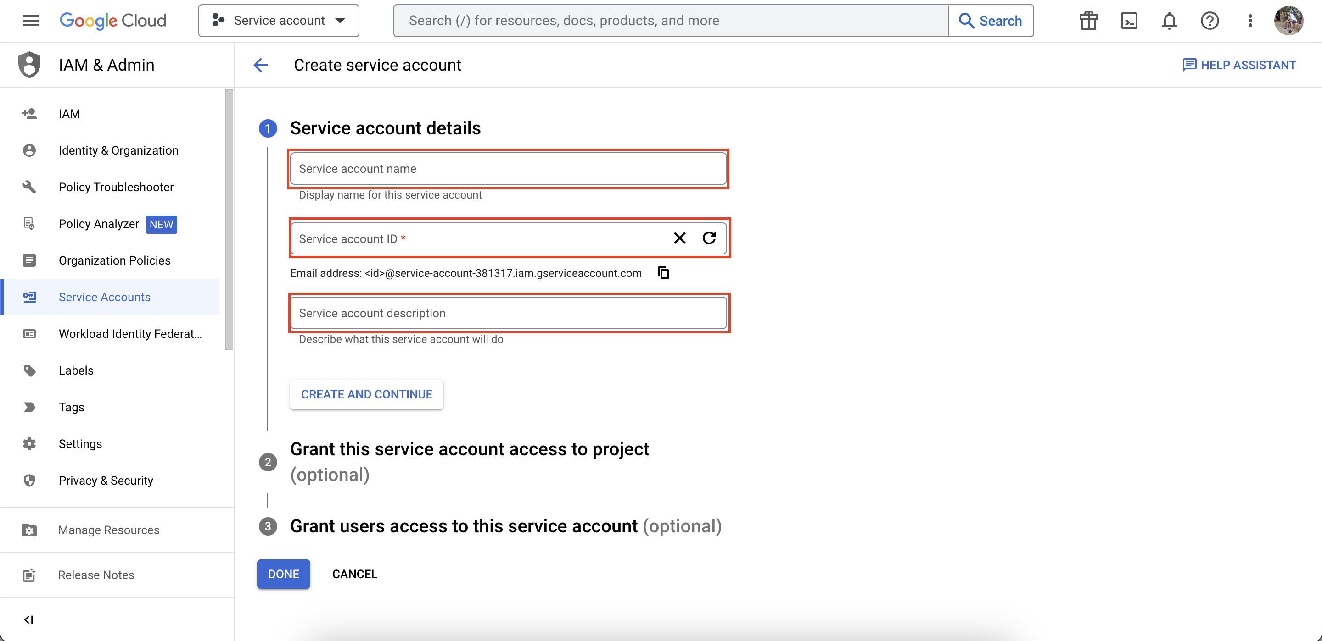Open Policy Analyzer
This screenshot has width=1322, height=641.
110,224
